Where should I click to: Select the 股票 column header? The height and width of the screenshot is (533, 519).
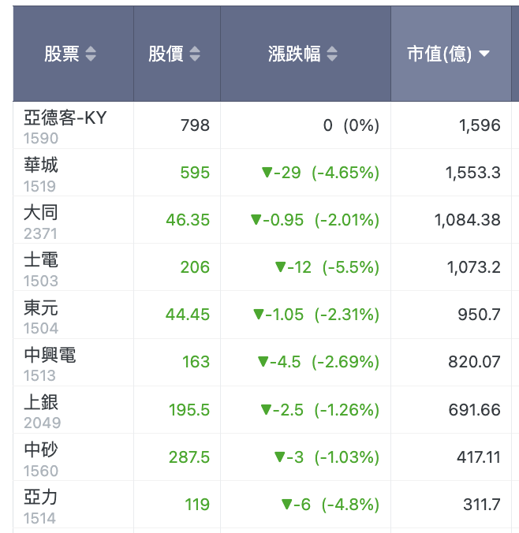point(73,54)
